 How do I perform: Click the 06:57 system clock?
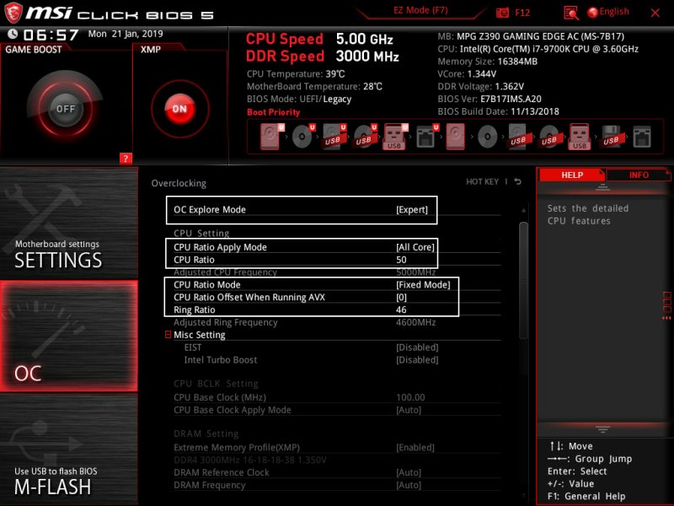pos(51,35)
